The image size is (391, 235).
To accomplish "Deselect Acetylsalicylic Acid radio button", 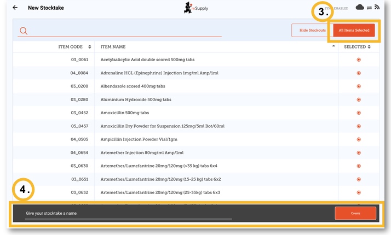I will pos(359,60).
